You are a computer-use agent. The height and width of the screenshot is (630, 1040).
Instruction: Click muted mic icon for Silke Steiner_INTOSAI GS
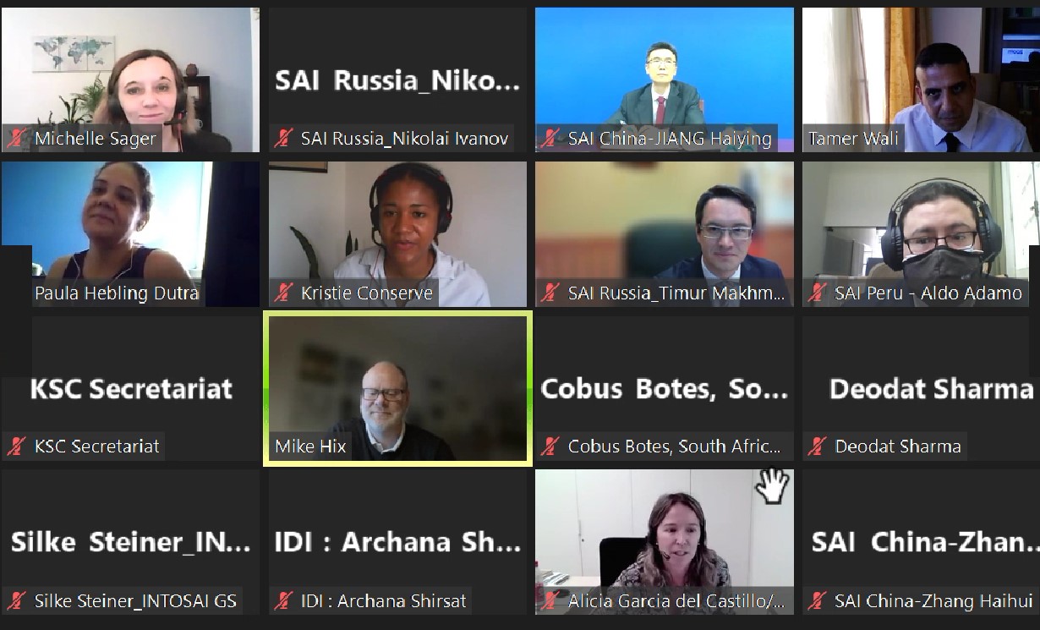point(16,601)
